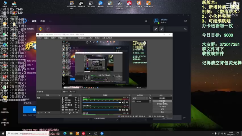Click 开始录制 button in OBS controls
Viewport: 242px width, 136px height.
(162, 101)
